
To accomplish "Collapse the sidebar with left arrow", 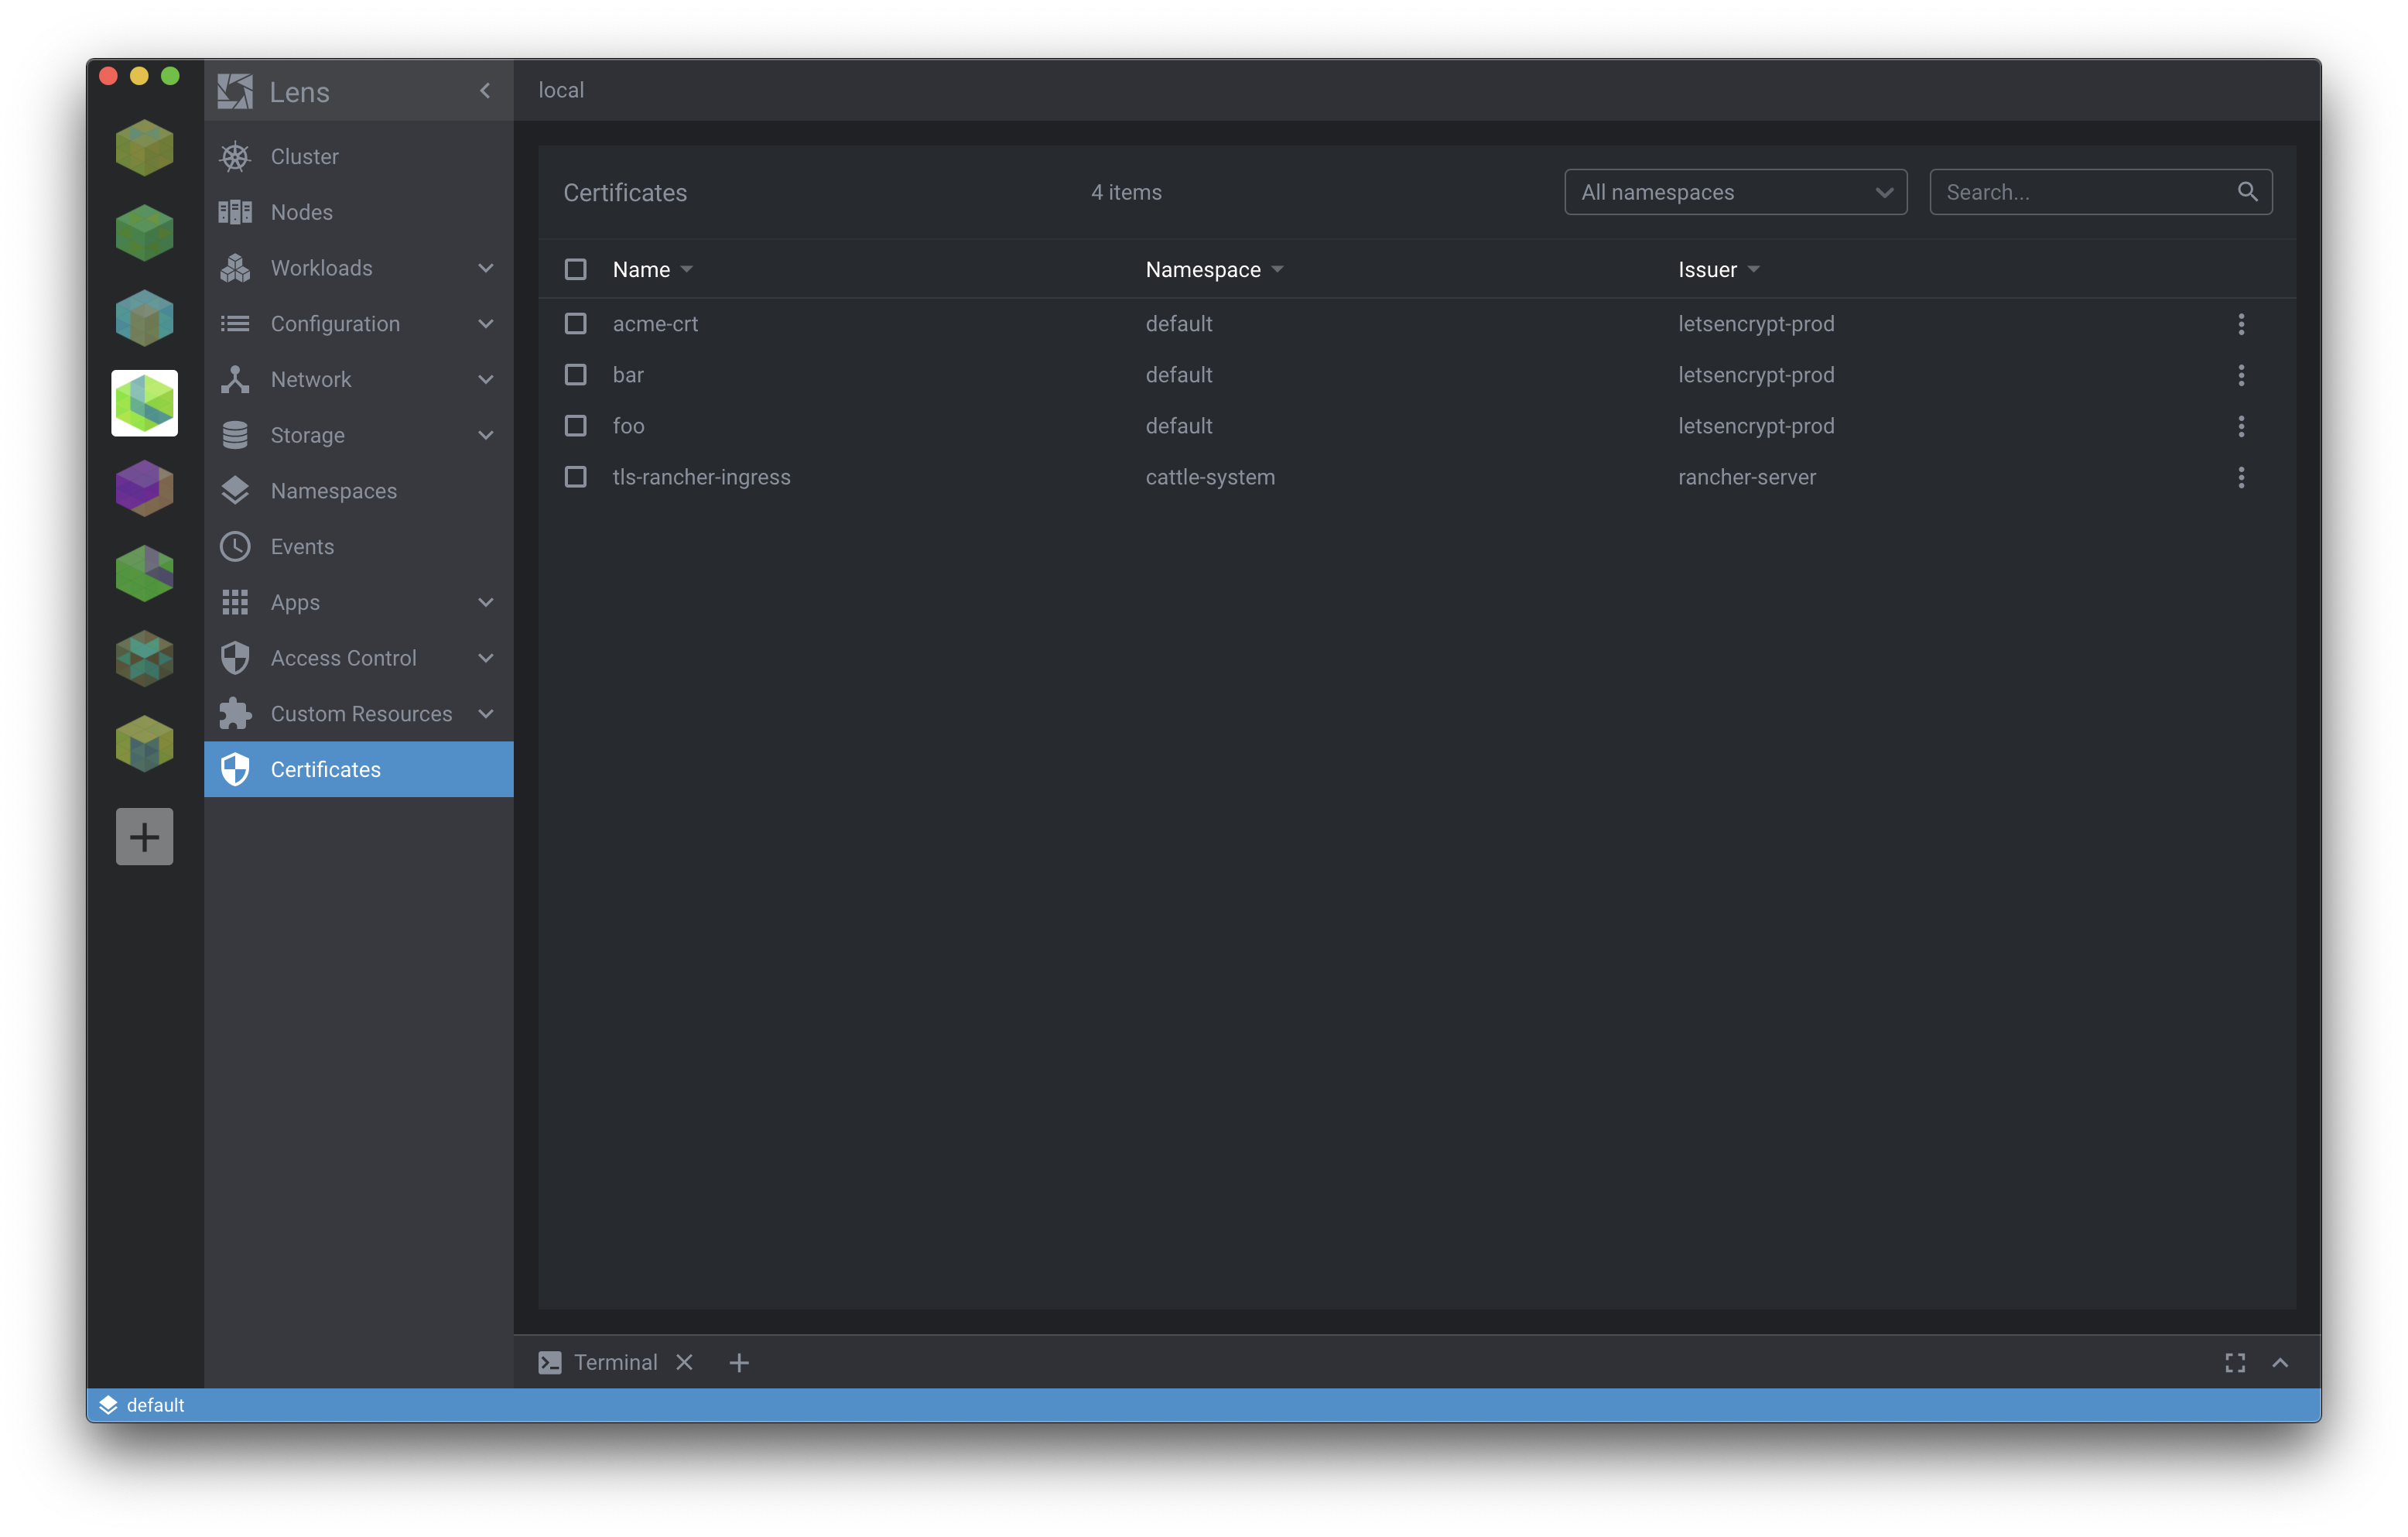I will (485, 91).
